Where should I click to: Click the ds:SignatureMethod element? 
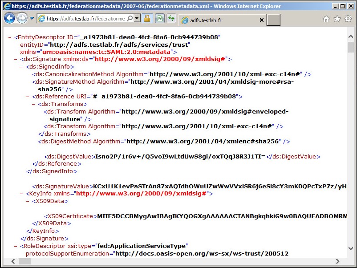pos(163,85)
